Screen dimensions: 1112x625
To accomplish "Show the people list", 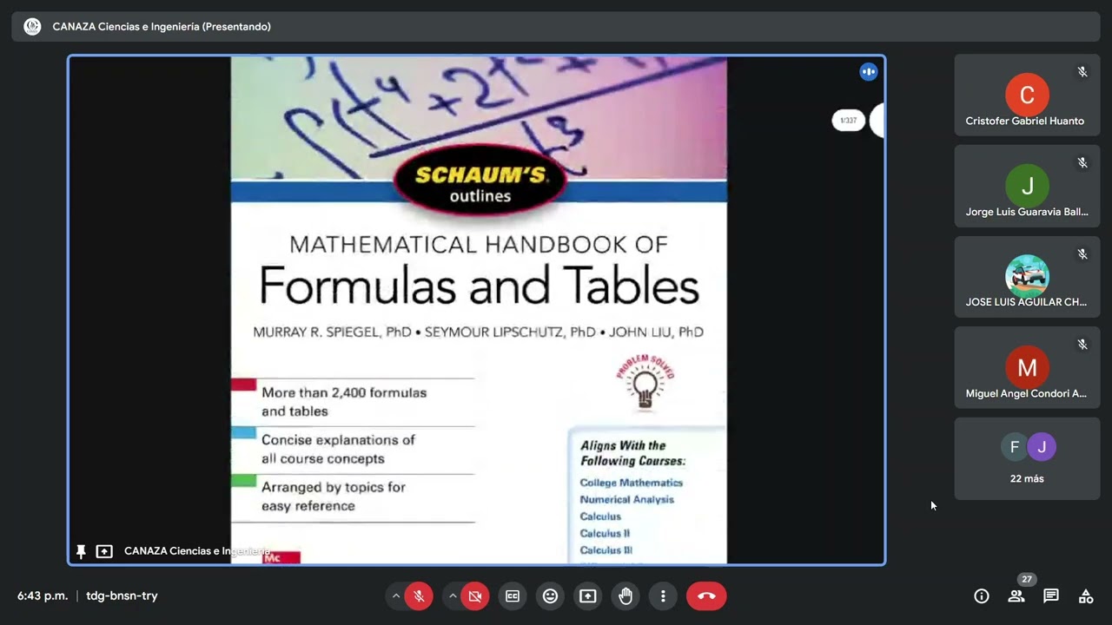I will click(1016, 596).
